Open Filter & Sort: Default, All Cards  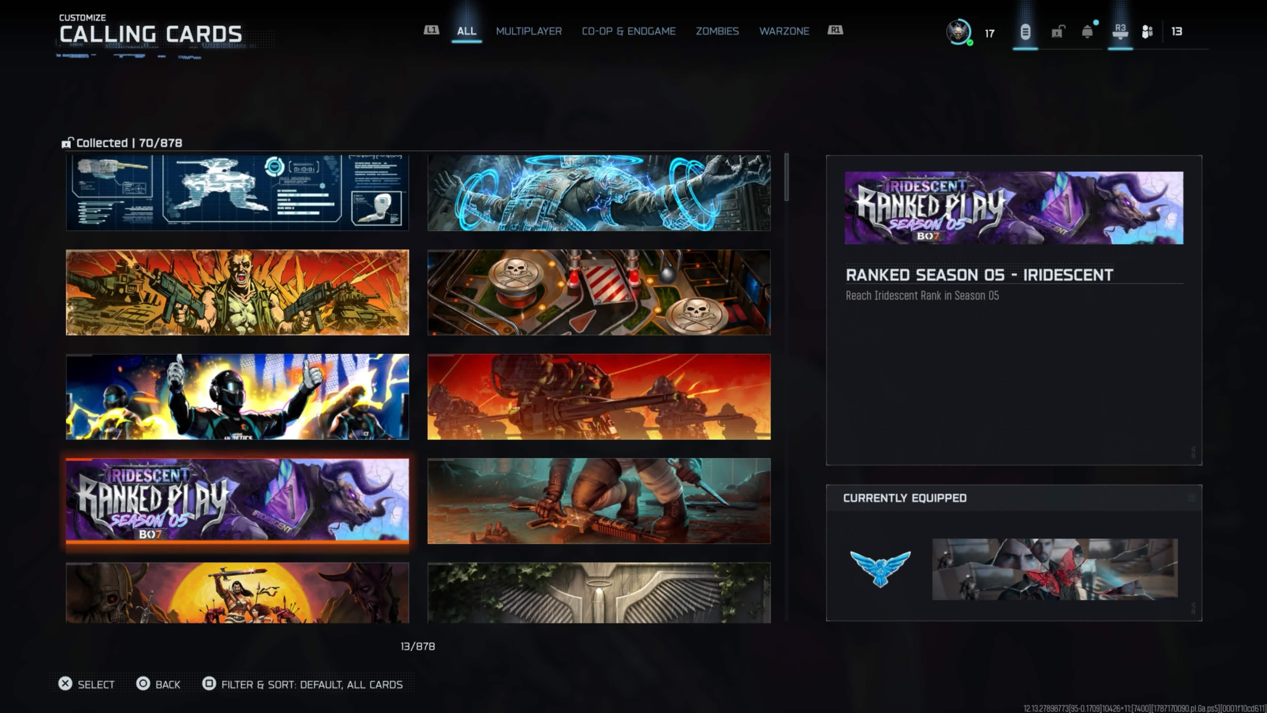[x=312, y=685]
